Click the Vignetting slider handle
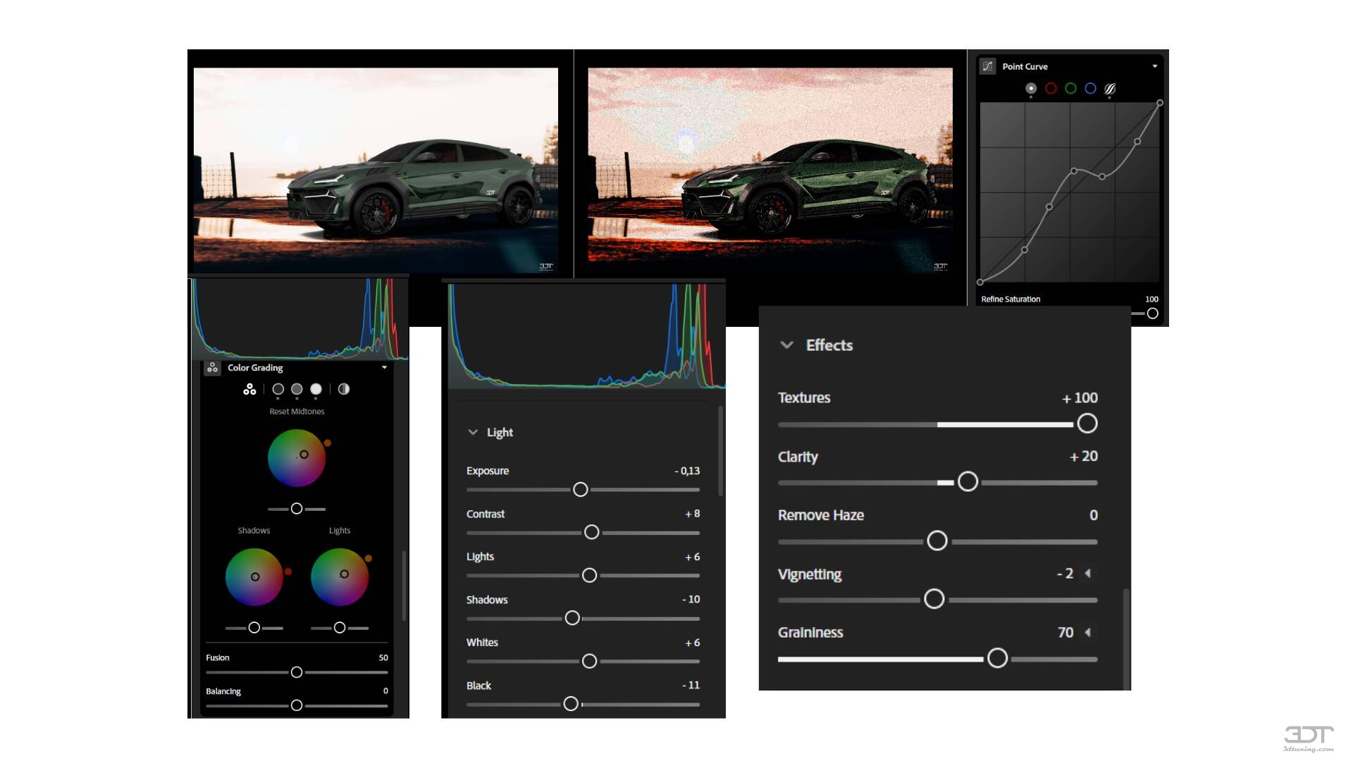 [934, 600]
